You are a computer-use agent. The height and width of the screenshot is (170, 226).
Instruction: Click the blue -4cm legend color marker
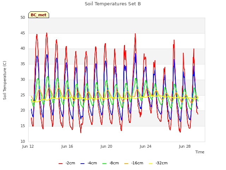82,164
